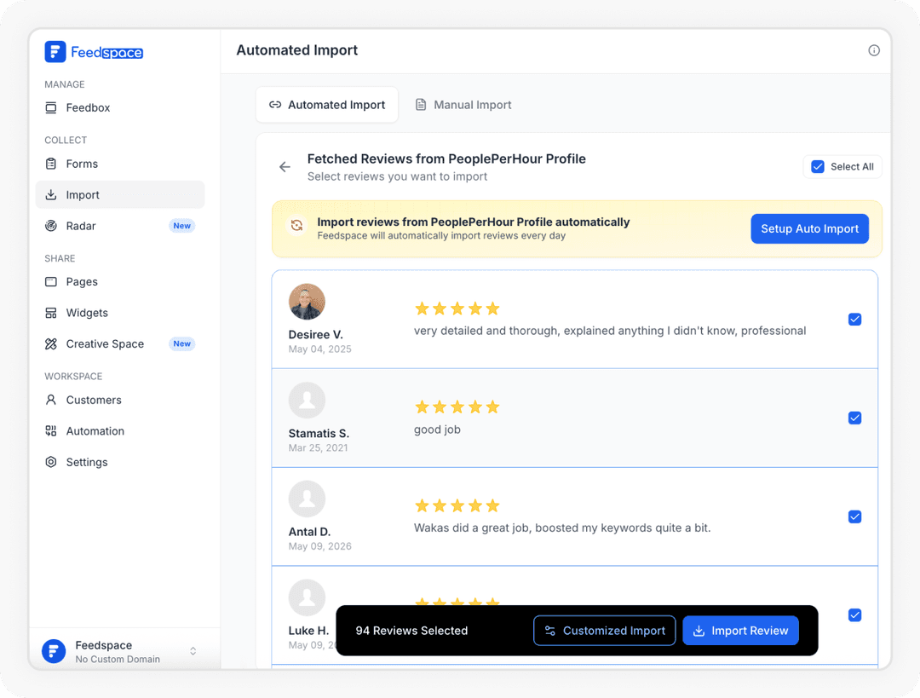Open Automation in sidebar
Screen dimensions: 920x698
(120, 431)
